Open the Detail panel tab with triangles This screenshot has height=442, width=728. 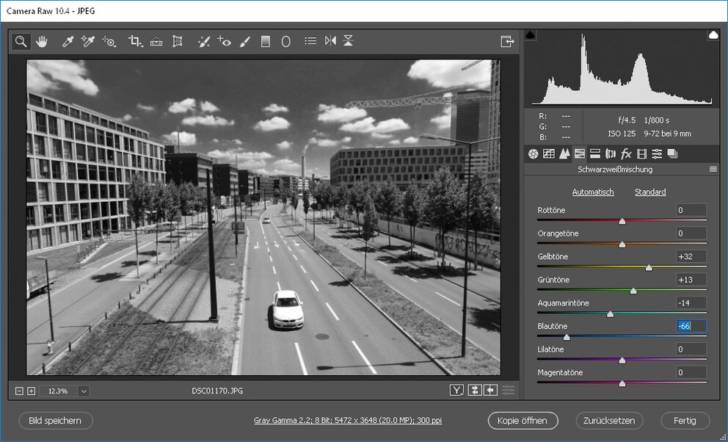click(564, 153)
